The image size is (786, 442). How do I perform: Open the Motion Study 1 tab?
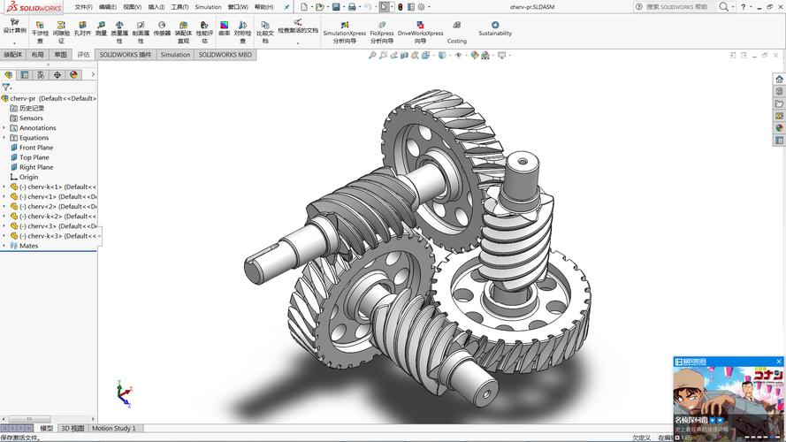tap(114, 429)
